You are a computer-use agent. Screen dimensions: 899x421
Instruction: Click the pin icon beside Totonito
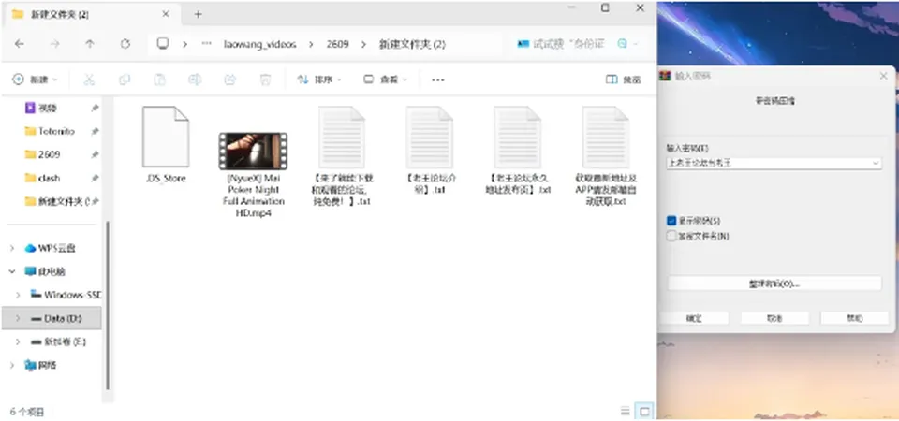tap(96, 131)
